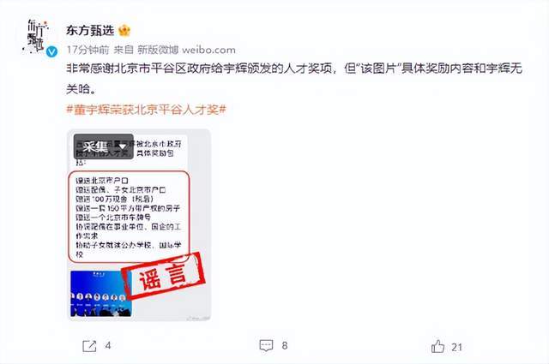Click the blue verified checkmark badge
549x364 pixels.
(x=52, y=51)
